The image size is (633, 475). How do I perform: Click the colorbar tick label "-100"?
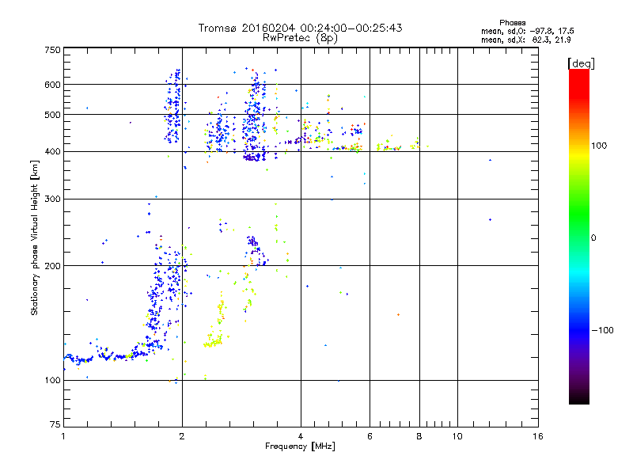click(602, 330)
